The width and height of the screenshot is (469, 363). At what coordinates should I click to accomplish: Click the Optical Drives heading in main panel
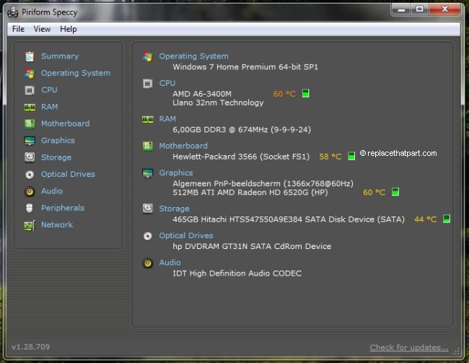[185, 236]
